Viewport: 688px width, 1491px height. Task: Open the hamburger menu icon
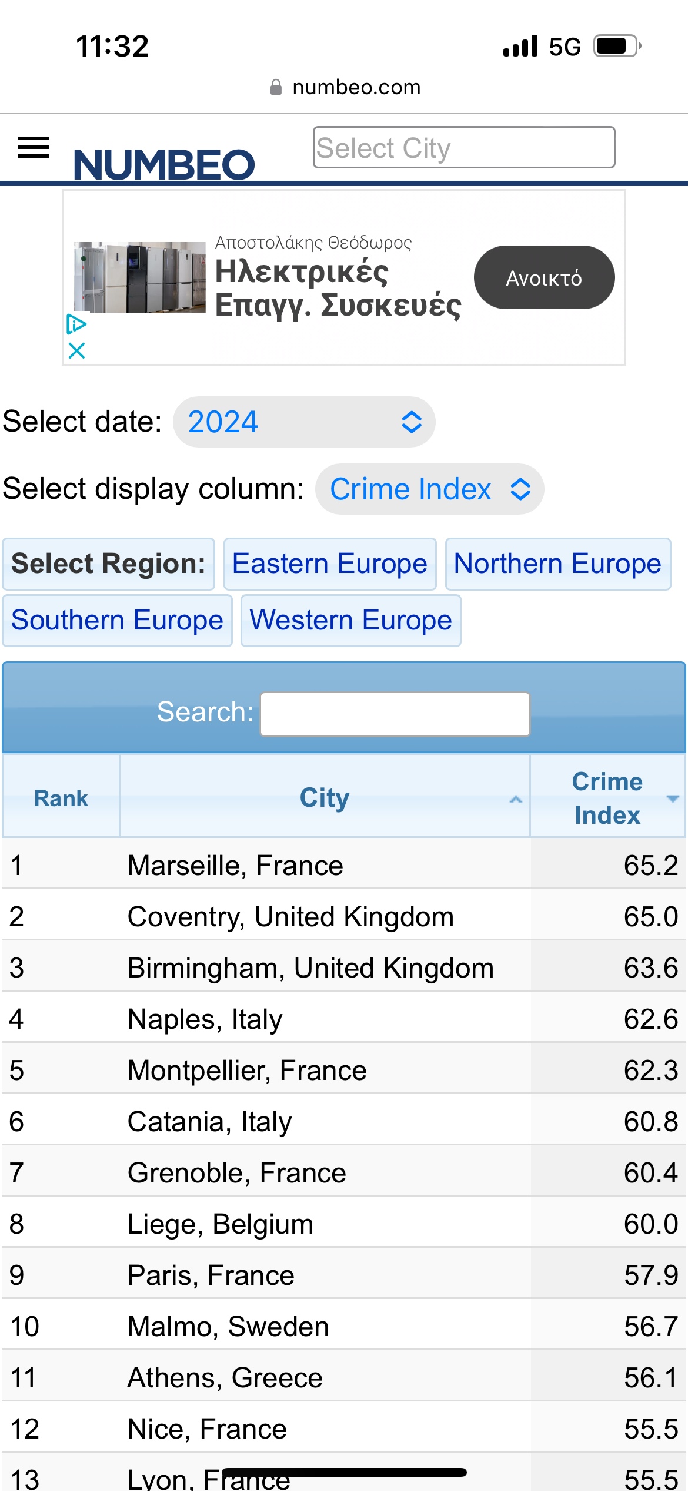click(34, 147)
